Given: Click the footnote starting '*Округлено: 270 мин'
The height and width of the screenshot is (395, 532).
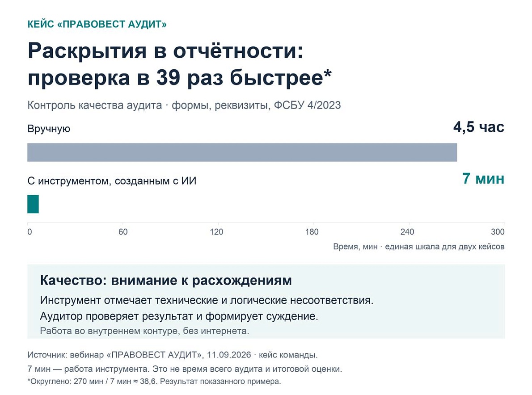Looking at the screenshot, I should pyautogui.click(x=154, y=382).
